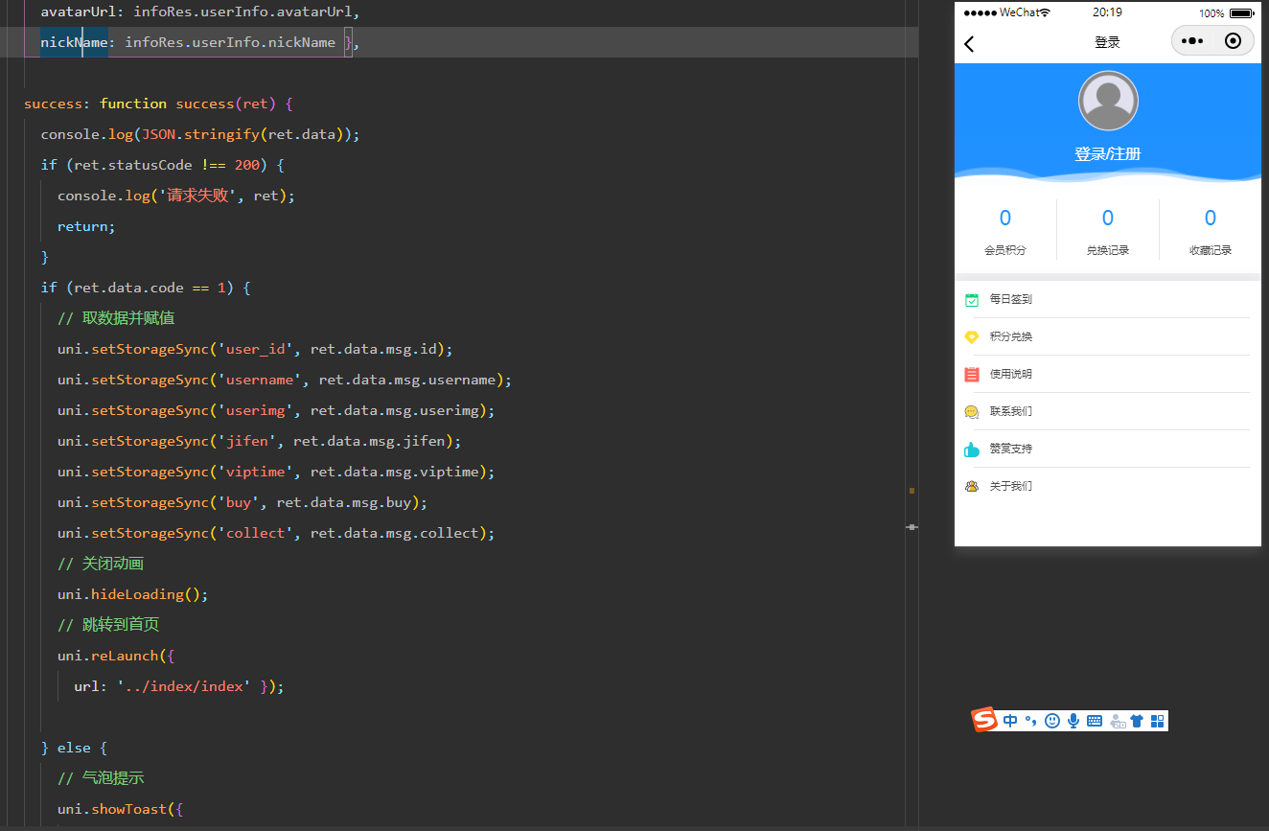The image size is (1269, 831).
Task: Open the 使用说明 menu row
Action: pyautogui.click(x=1107, y=374)
